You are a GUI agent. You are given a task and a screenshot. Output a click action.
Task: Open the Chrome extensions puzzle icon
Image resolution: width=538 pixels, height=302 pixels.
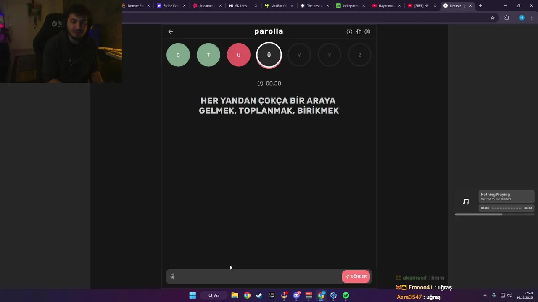tap(506, 18)
